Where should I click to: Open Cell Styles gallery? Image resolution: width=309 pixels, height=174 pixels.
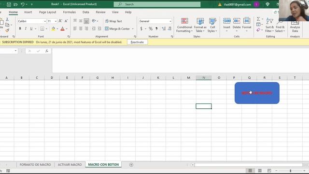(212, 25)
